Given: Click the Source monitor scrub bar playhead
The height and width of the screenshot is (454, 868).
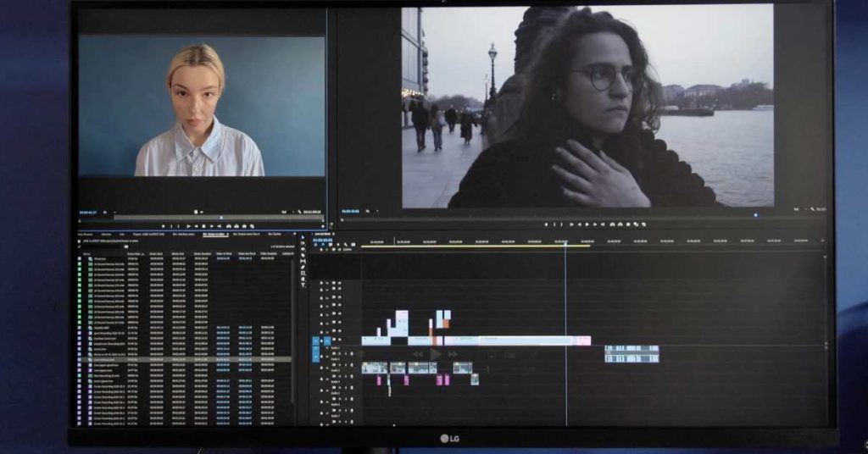Looking at the screenshot, I should (222, 218).
